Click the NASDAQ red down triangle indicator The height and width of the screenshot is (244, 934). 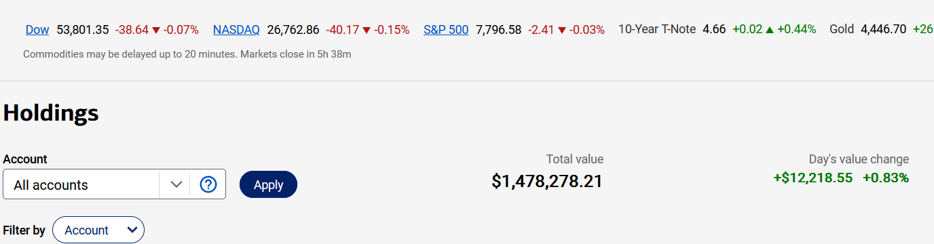pyautogui.click(x=367, y=30)
